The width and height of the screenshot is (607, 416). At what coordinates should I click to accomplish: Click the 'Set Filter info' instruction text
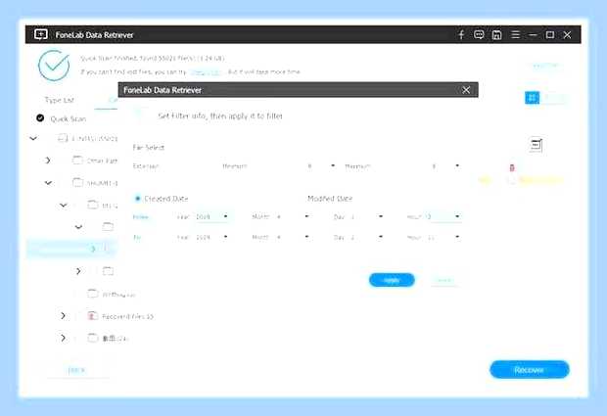click(x=220, y=116)
